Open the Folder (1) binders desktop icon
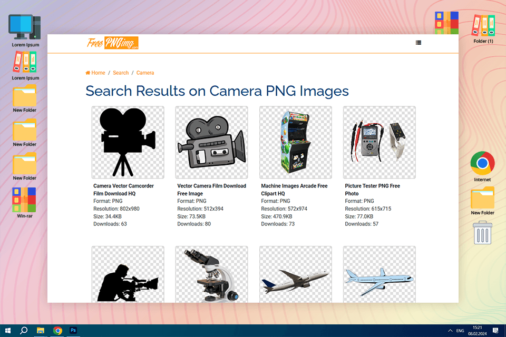The height and width of the screenshot is (337, 506). (483, 29)
